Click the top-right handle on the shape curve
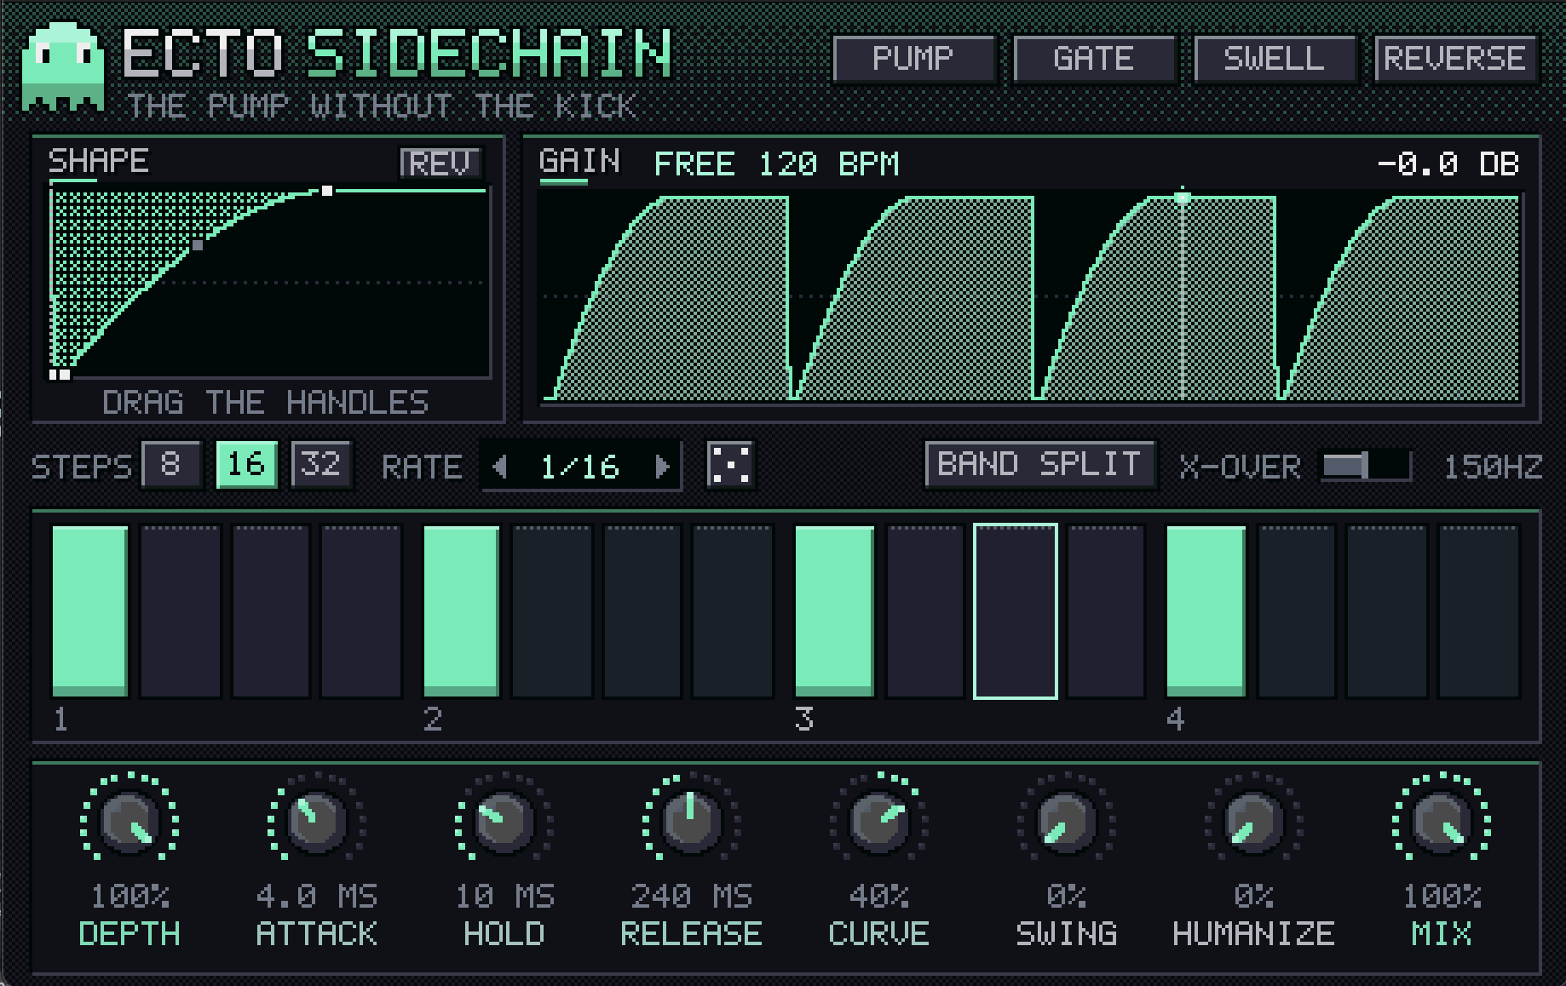1566x986 pixels. click(x=327, y=191)
